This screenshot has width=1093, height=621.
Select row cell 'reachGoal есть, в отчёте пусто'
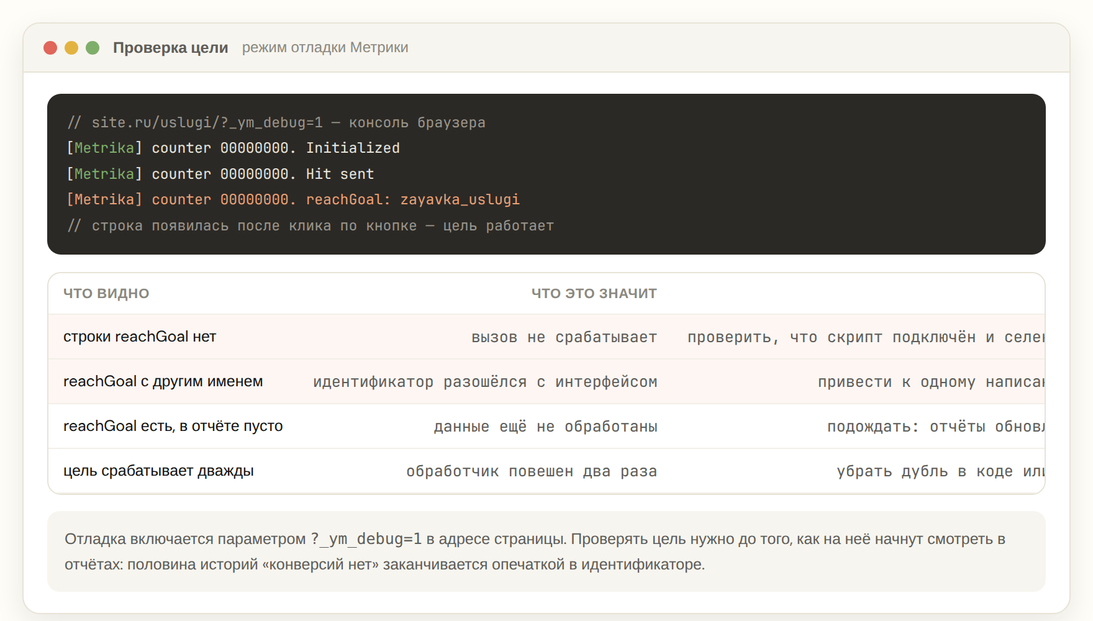point(173,426)
